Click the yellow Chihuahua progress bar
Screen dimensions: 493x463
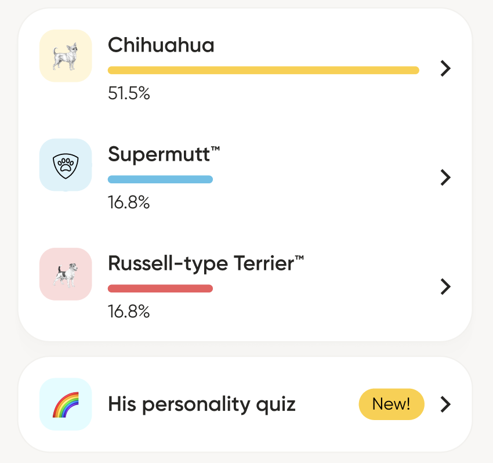point(263,70)
